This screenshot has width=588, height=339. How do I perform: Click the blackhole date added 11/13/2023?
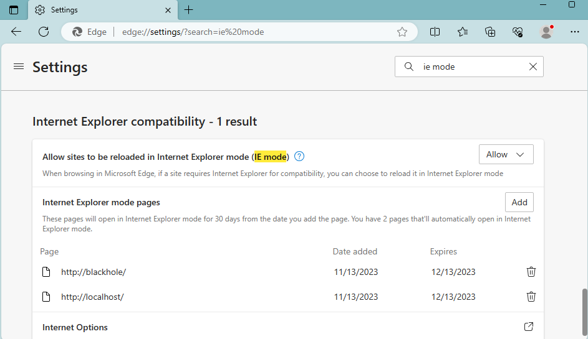356,272
